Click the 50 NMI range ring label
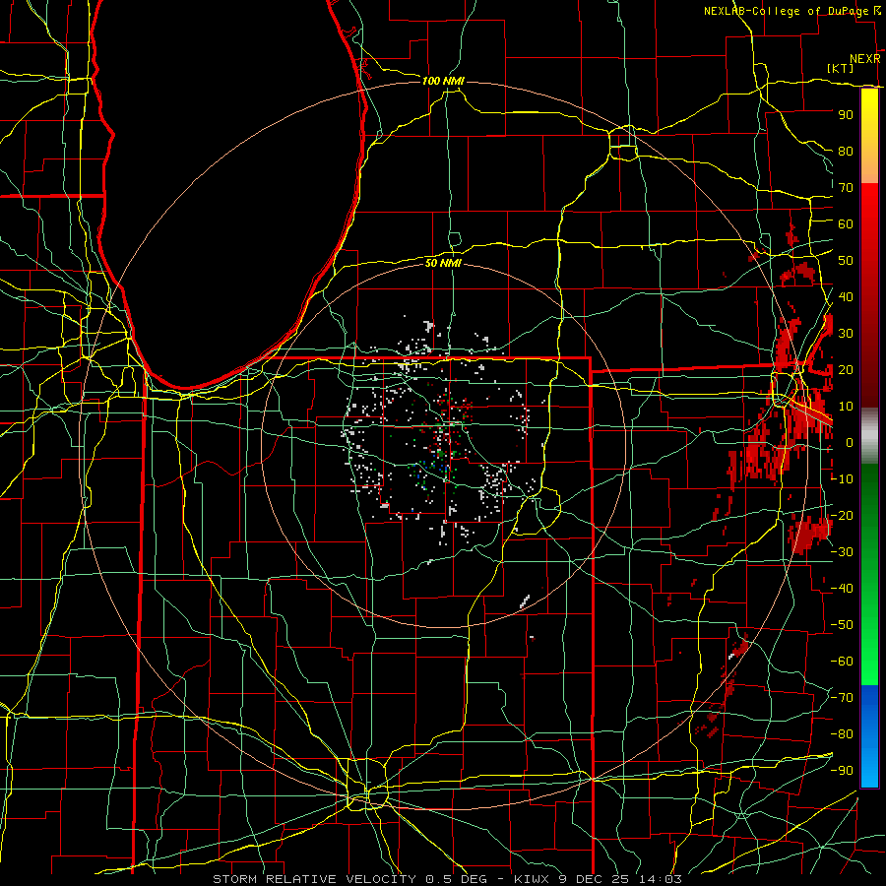The height and width of the screenshot is (886, 886). [443, 263]
